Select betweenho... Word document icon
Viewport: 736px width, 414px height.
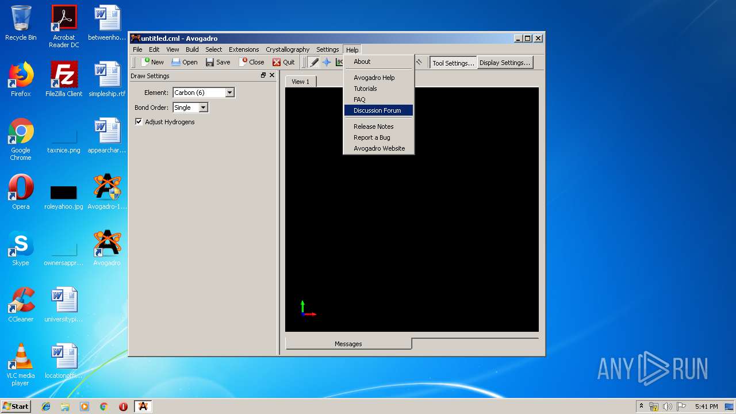(107, 23)
